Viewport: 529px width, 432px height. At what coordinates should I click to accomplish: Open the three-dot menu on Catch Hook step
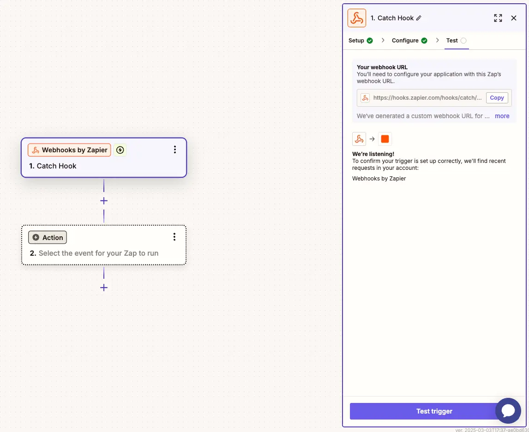[175, 150]
